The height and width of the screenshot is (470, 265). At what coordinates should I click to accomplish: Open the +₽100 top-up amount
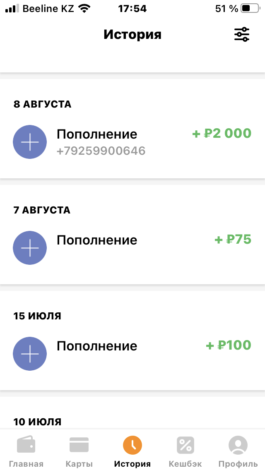[229, 345]
